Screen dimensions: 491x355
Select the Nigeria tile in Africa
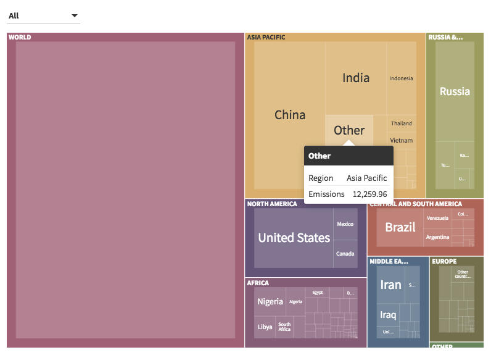coord(270,301)
